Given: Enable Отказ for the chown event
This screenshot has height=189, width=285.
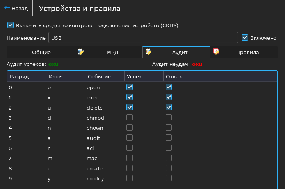Looking at the screenshot, I should (169, 127).
